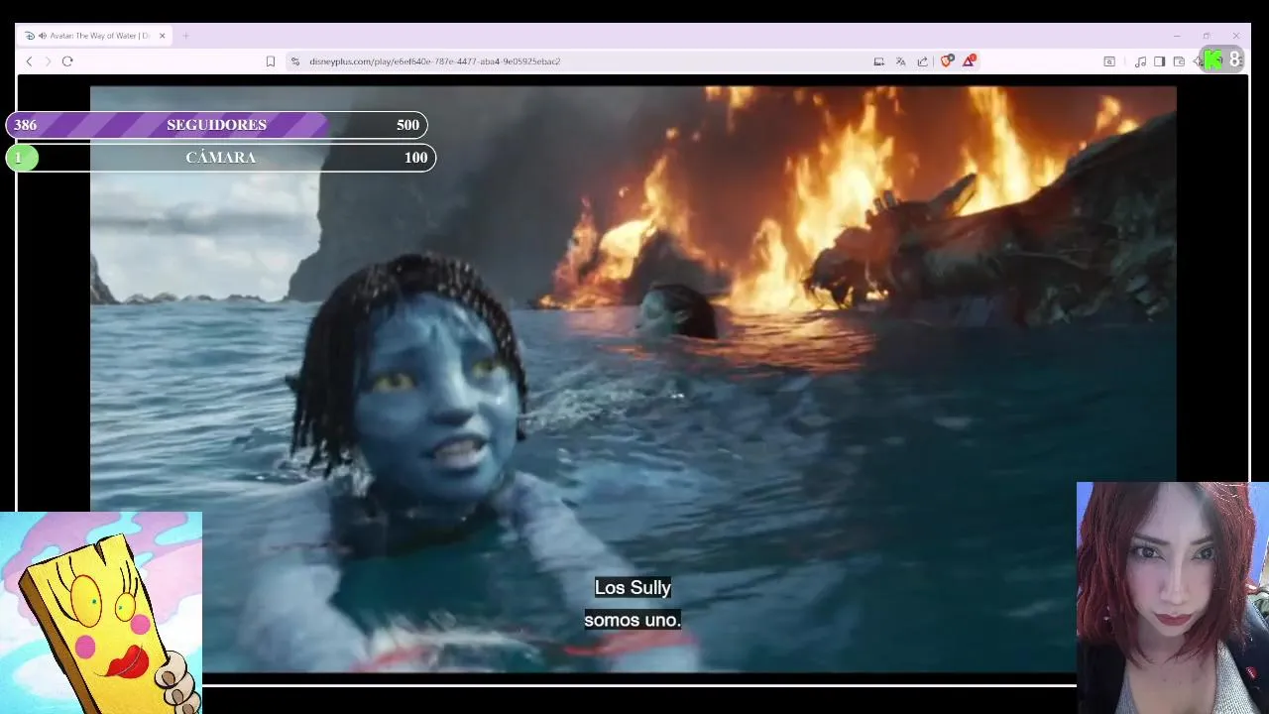The width and height of the screenshot is (1269, 714).
Task: Click the subtitle text "somos uno."
Action: [x=633, y=620]
